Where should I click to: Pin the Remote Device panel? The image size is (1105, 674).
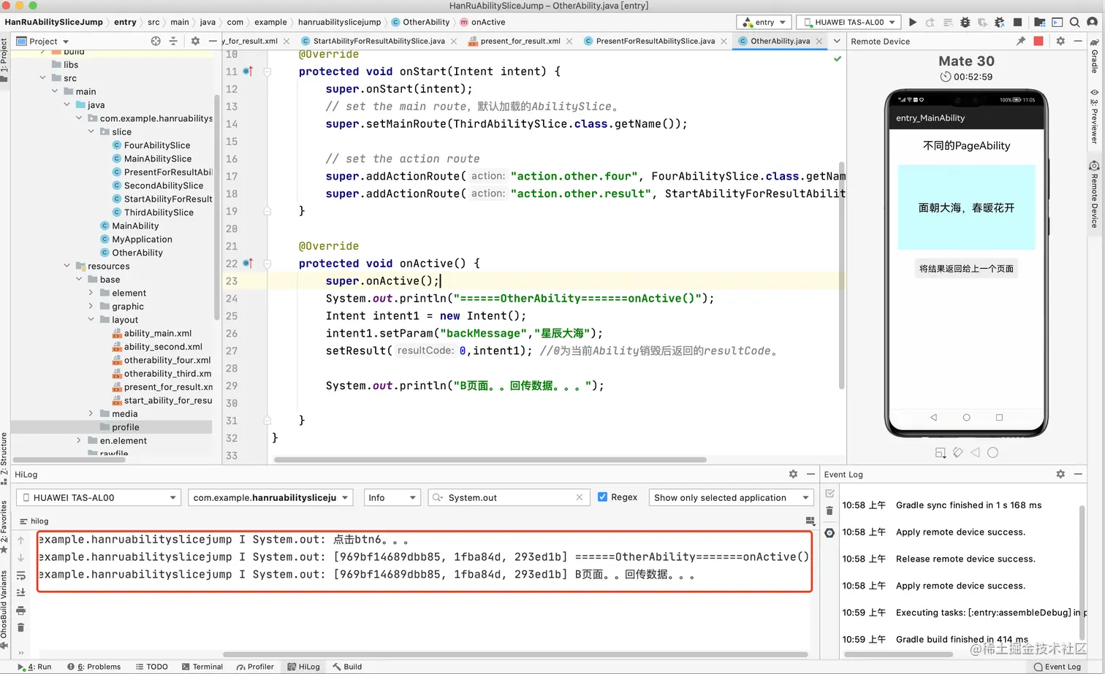tap(1020, 41)
